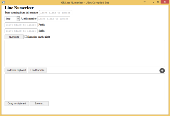Focus the At this number input field
The height and width of the screenshot is (116, 170).
(x=54, y=19)
